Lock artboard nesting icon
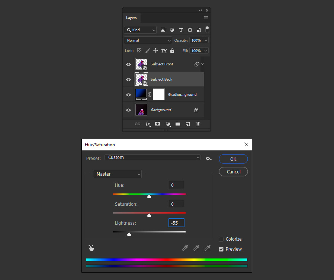 164,51
